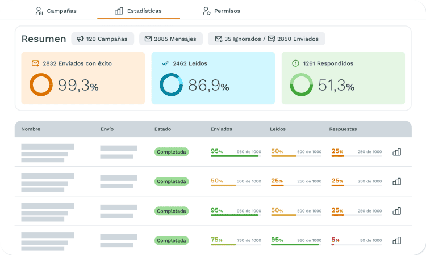Click the orange 99,3% donut chart
The image size is (426, 255).
pos(41,85)
